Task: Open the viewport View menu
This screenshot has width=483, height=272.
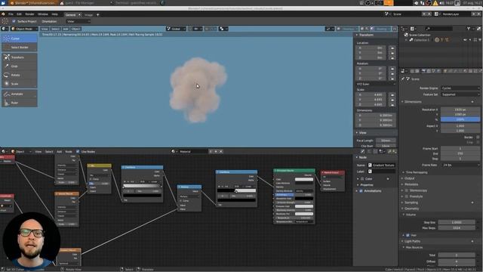Action: 45,29
